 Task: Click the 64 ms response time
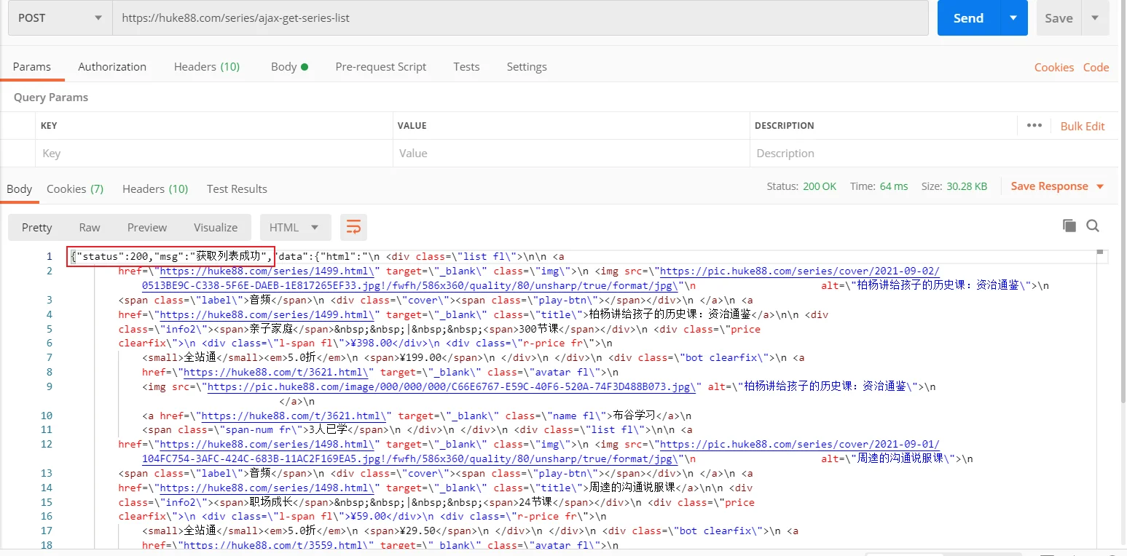click(x=894, y=186)
